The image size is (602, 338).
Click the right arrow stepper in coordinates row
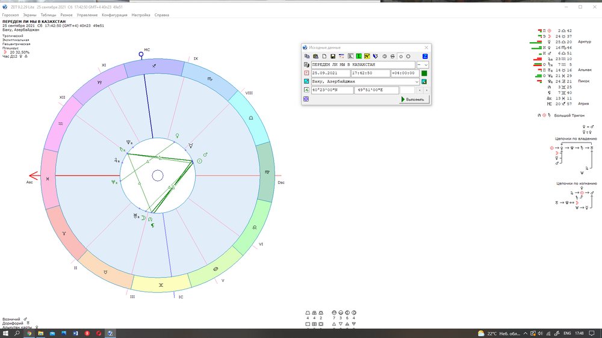pos(427,90)
